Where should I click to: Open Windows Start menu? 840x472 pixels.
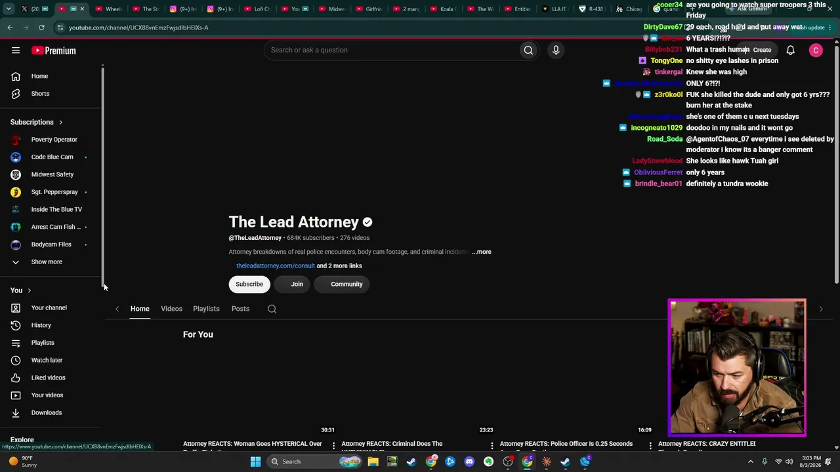pyautogui.click(x=255, y=462)
